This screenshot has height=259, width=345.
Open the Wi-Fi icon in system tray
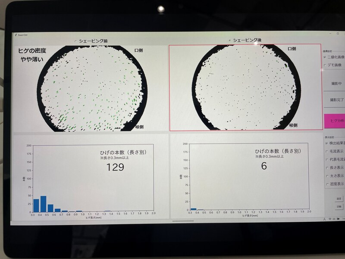pyautogui.click(x=330, y=219)
